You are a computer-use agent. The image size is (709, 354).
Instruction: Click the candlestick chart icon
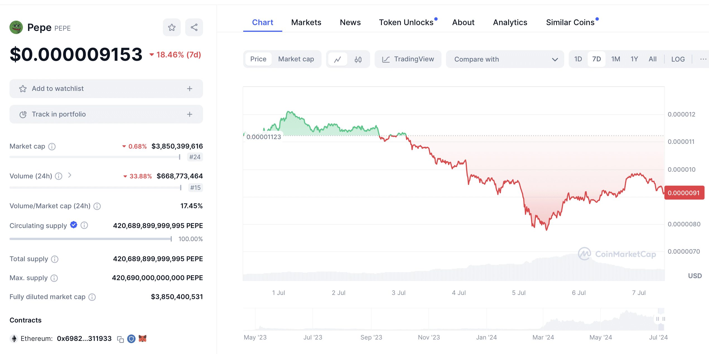pos(359,59)
